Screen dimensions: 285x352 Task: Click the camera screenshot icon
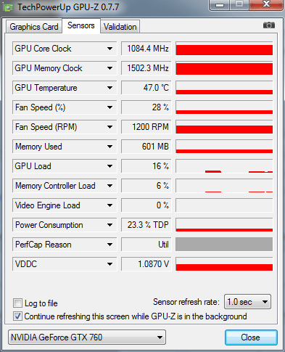click(x=268, y=25)
